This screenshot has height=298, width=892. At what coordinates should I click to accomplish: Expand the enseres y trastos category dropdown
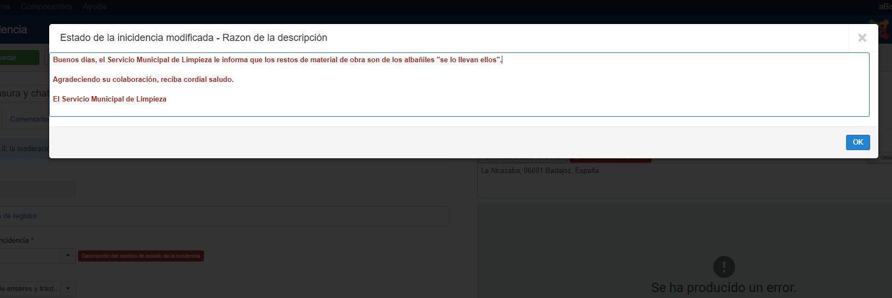pyautogui.click(x=68, y=288)
